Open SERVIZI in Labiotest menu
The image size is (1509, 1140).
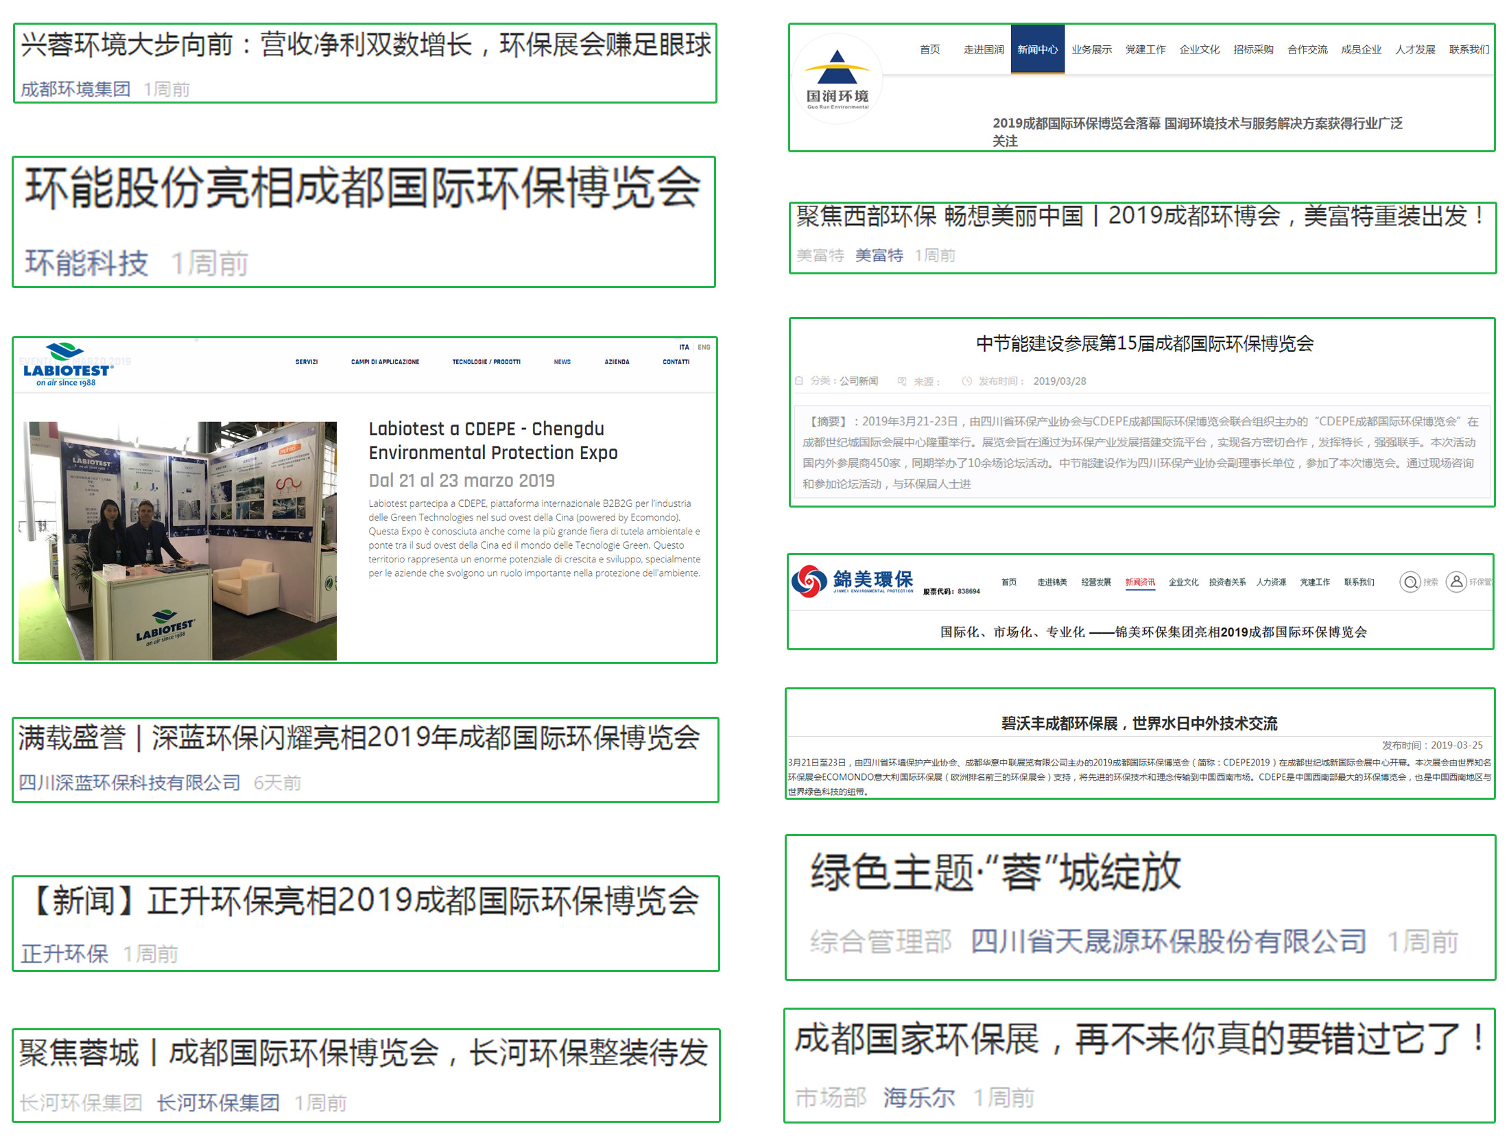pyautogui.click(x=307, y=361)
